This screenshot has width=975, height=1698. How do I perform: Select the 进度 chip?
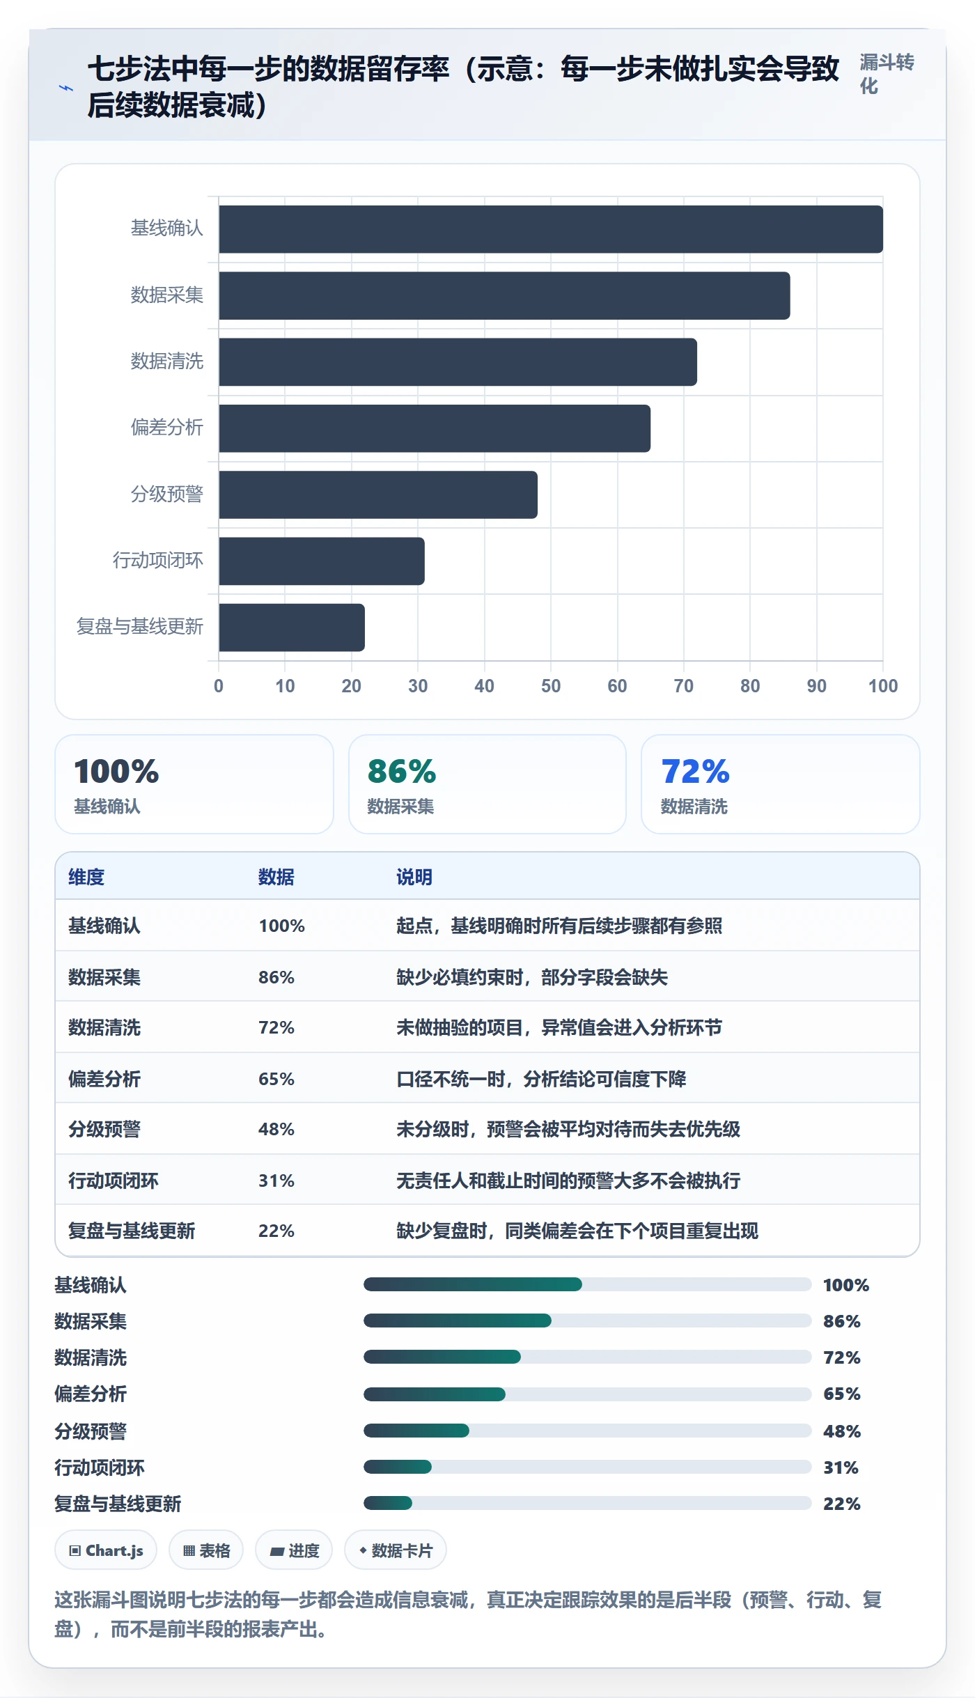(x=294, y=1550)
